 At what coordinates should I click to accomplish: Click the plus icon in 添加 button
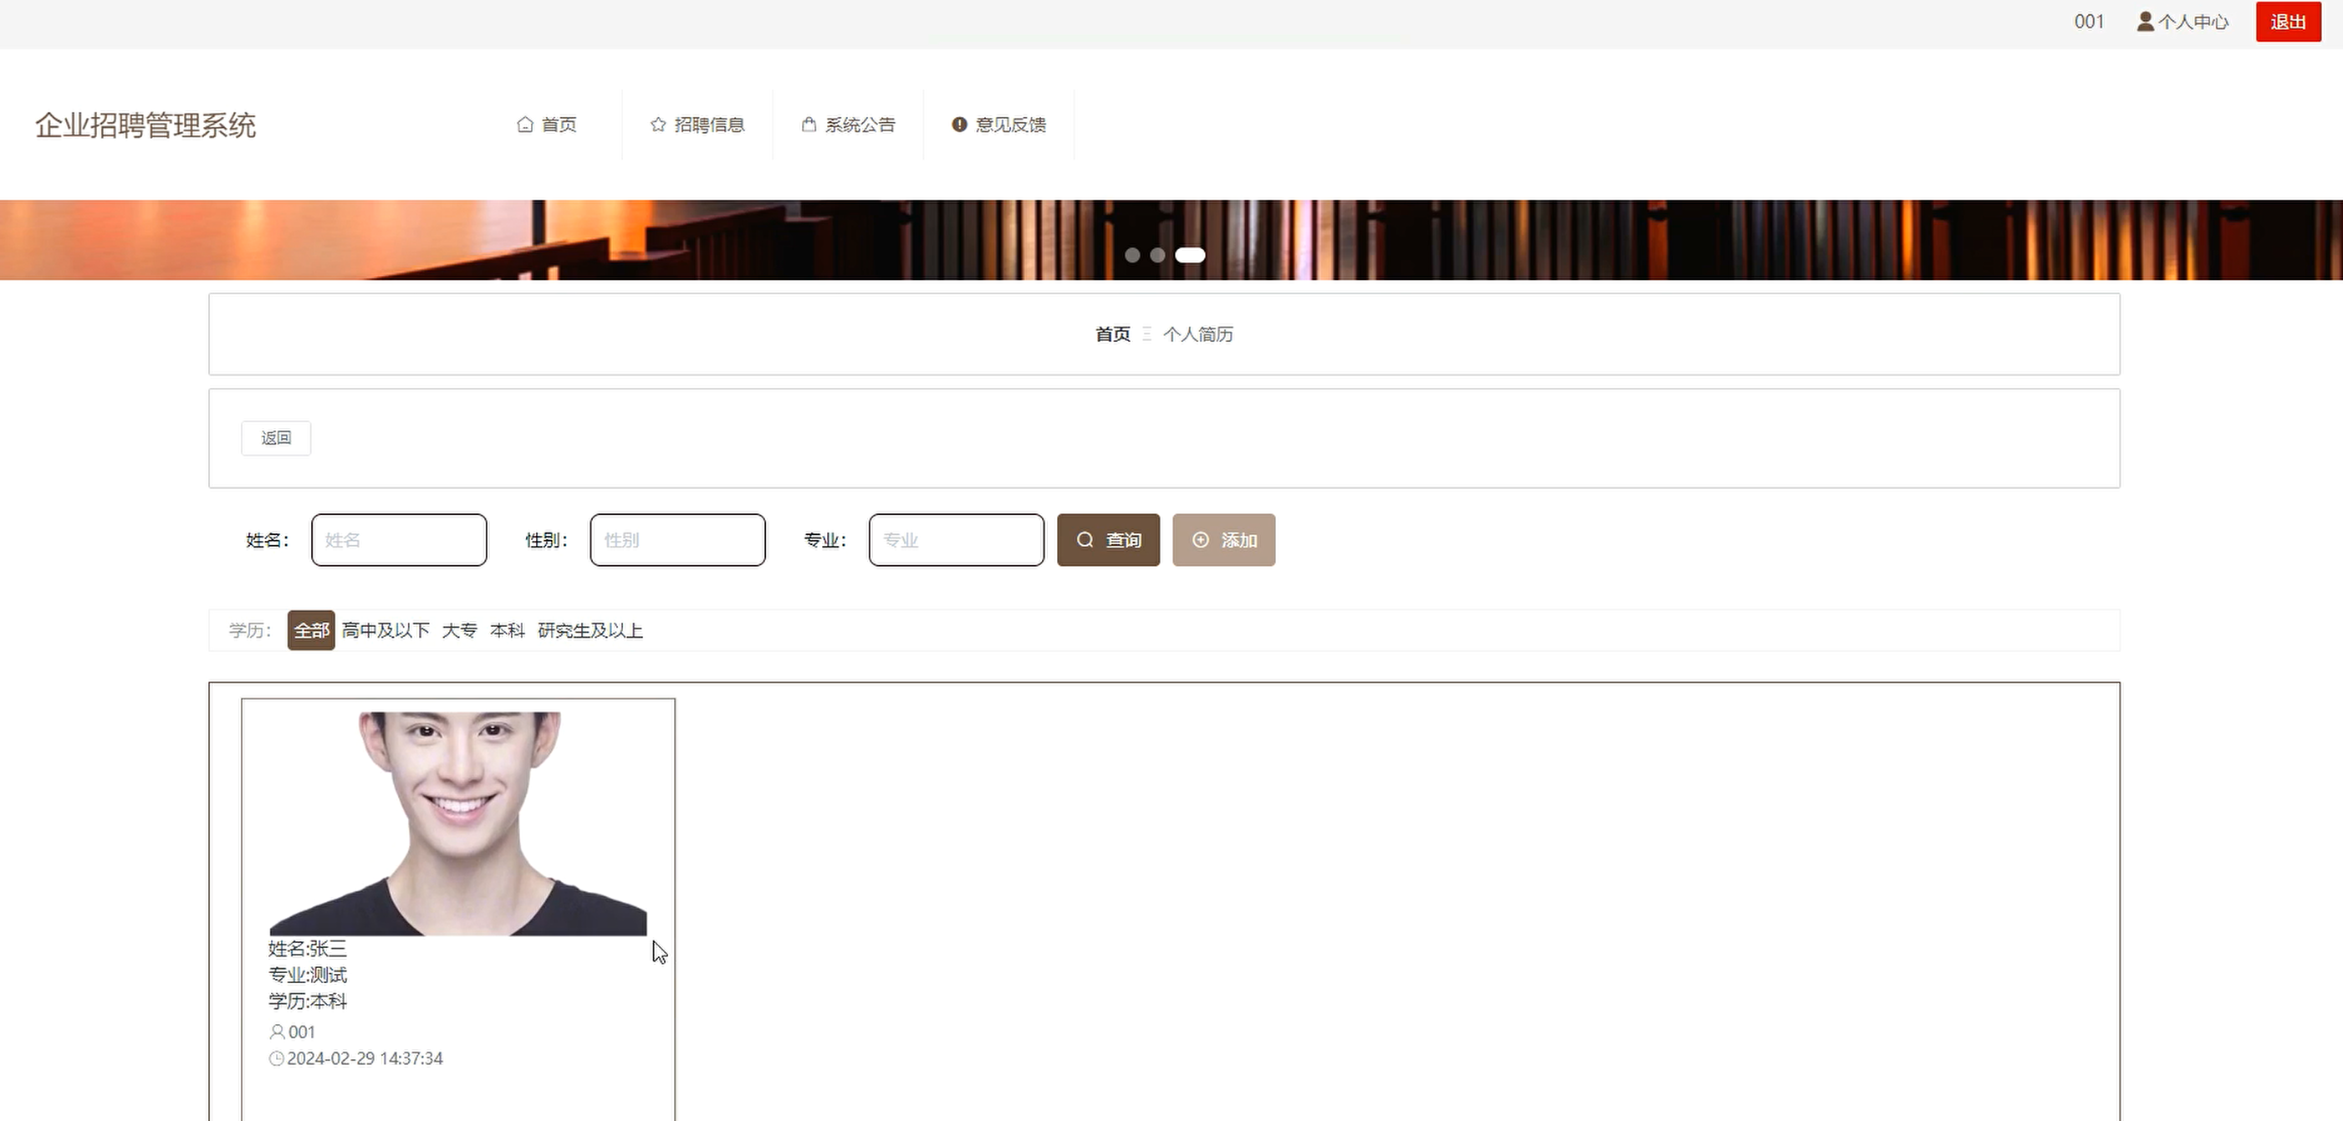point(1201,540)
